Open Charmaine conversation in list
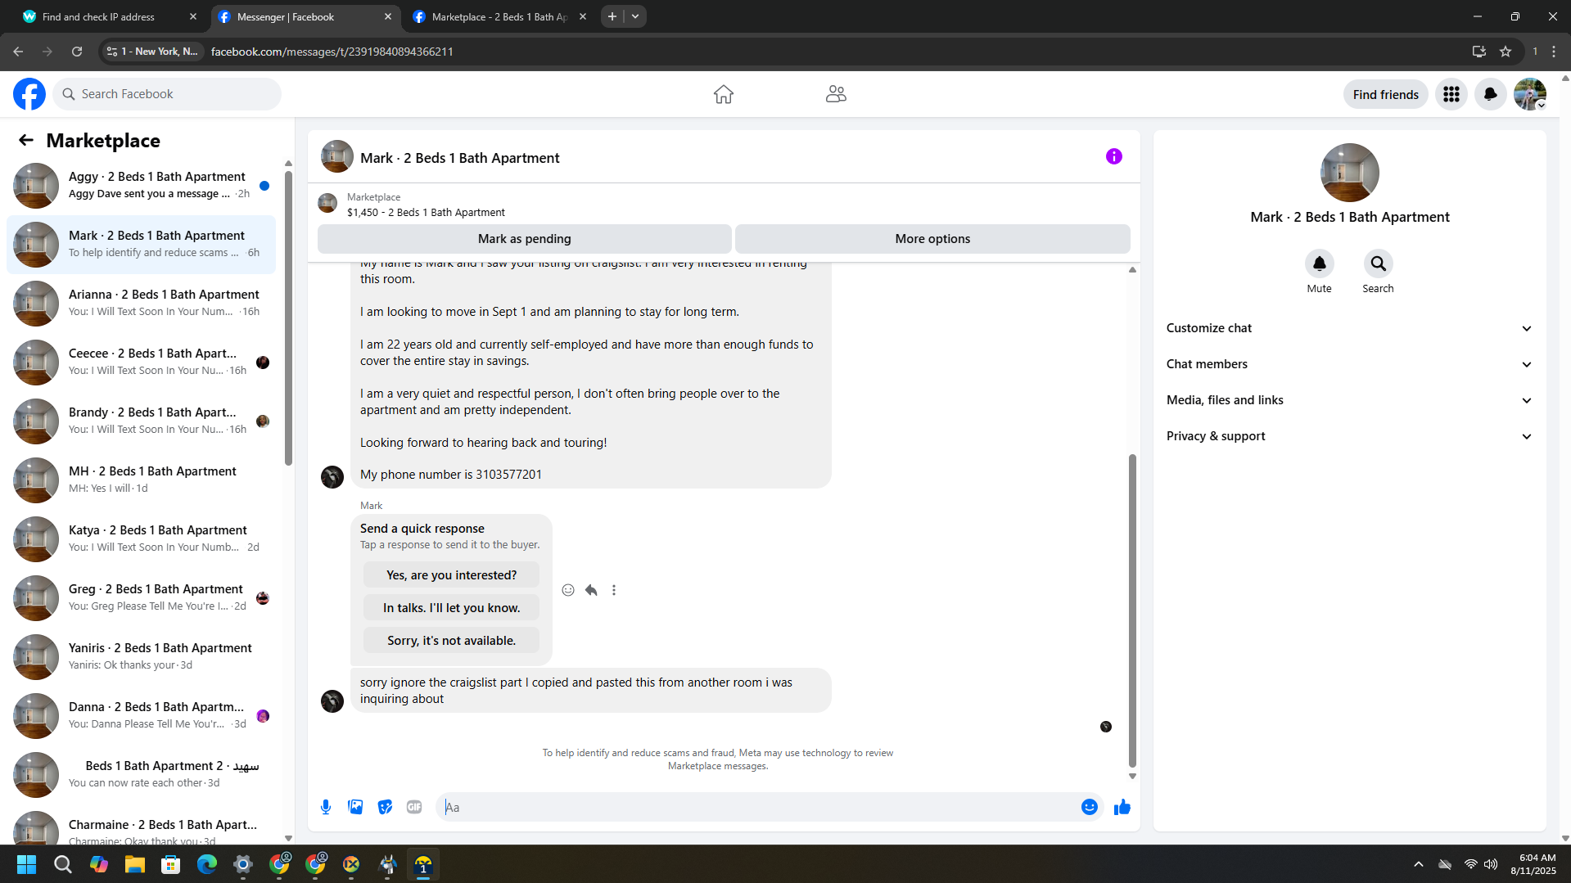The image size is (1571, 883). point(141,827)
